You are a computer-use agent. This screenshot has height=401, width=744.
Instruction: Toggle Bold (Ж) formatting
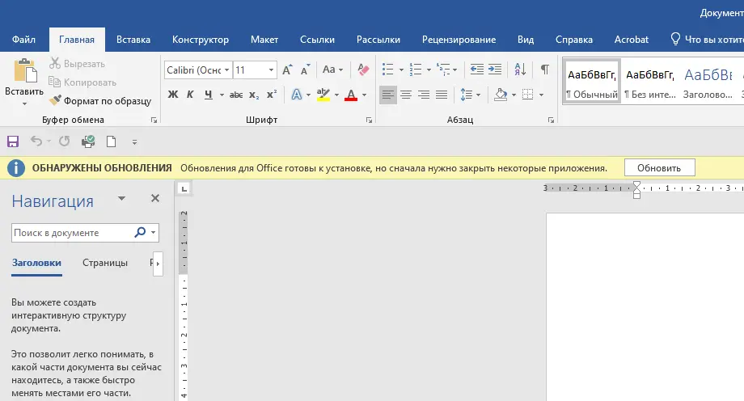172,95
